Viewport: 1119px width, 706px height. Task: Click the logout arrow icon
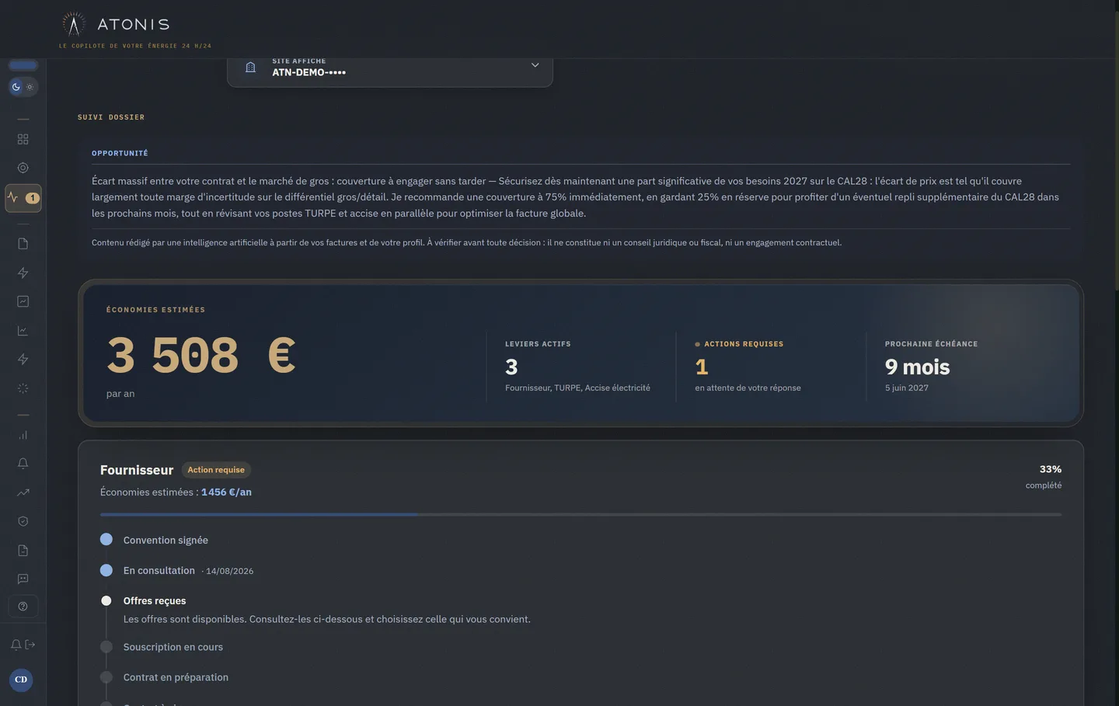pyautogui.click(x=30, y=645)
